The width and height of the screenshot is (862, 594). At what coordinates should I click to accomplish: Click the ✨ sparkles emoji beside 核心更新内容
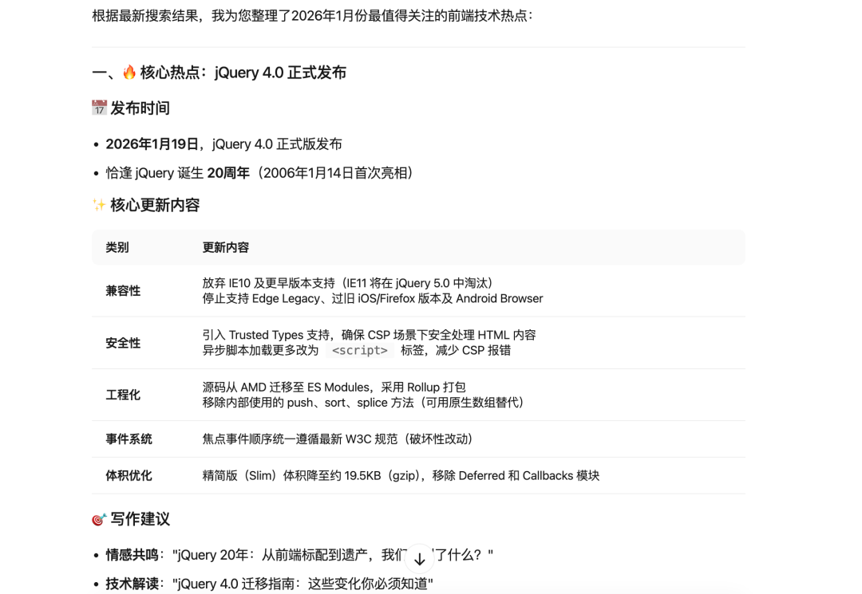pos(96,204)
